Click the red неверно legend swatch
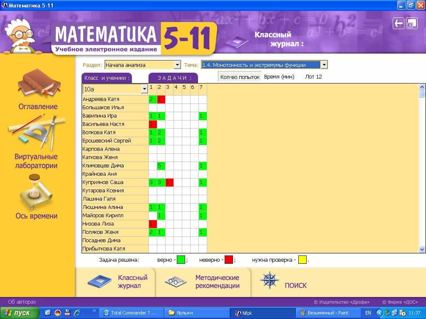This screenshot has width=426, height=319. (229, 260)
